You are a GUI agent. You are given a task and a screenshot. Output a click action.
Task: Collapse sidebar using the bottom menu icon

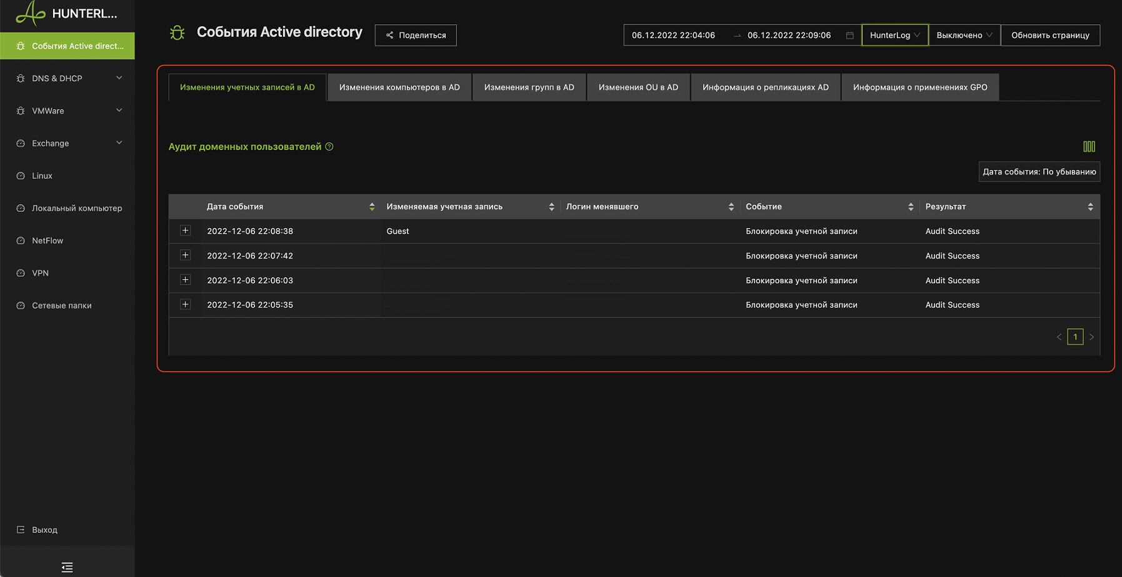click(x=67, y=567)
